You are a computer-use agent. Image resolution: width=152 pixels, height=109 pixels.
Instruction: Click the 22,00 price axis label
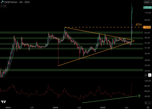click(x=147, y=71)
